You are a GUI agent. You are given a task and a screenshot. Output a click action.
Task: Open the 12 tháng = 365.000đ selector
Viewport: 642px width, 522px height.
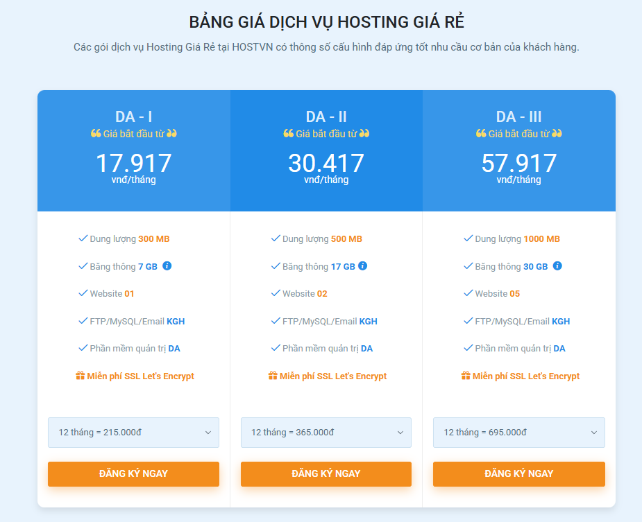[x=326, y=432]
